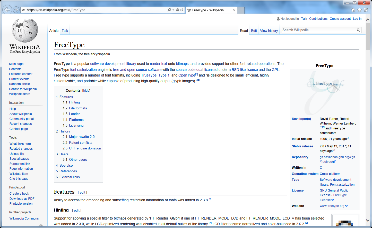
Task: Click the security lock icon in address bar
Action: point(177,10)
